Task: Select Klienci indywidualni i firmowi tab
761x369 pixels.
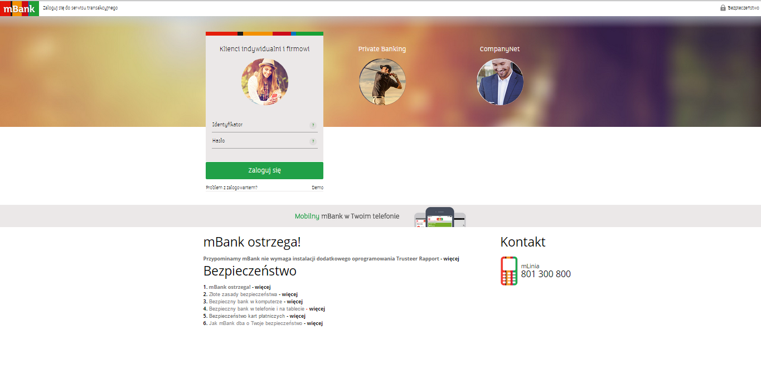Action: [264, 49]
